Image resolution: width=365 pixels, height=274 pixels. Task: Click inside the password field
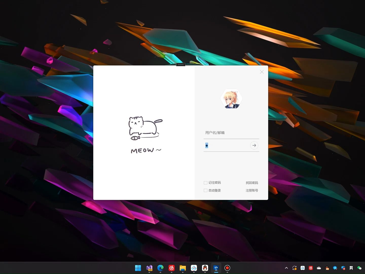pyautogui.click(x=227, y=145)
